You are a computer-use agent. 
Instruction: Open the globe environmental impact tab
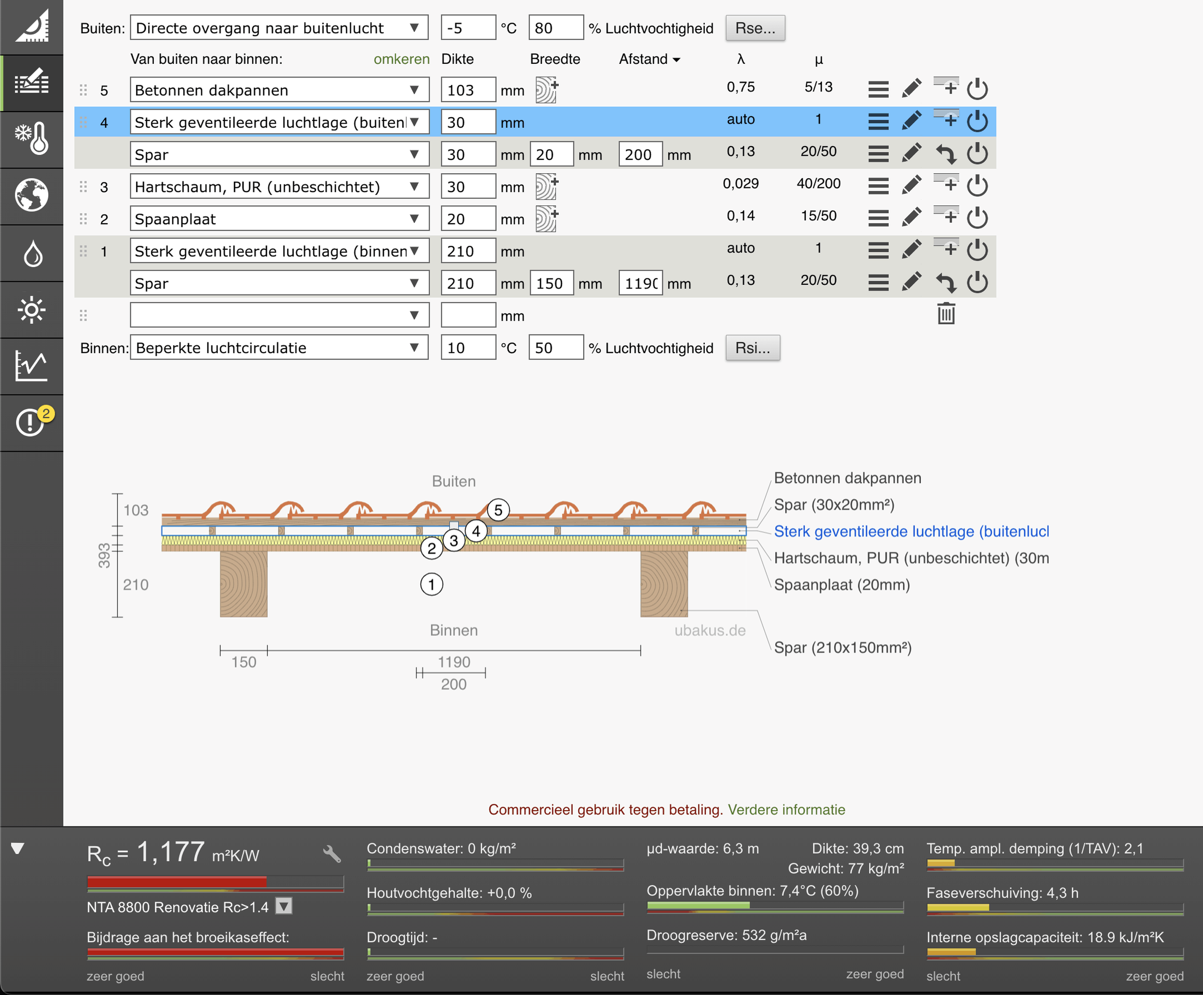click(32, 195)
